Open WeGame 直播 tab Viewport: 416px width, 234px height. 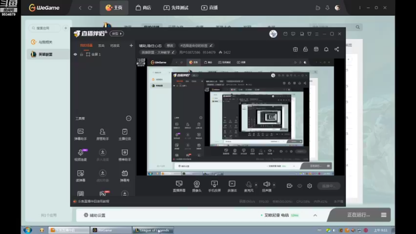coord(210,8)
